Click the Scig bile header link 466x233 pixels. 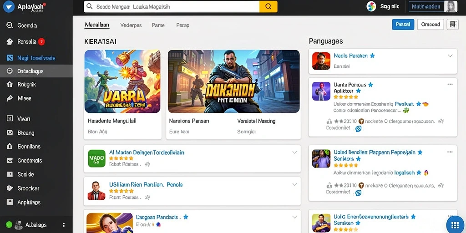[x=390, y=6]
